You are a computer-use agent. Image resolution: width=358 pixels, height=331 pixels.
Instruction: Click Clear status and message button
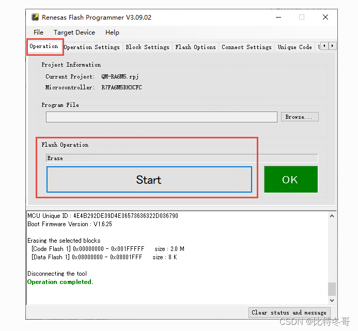pyautogui.click(x=289, y=312)
